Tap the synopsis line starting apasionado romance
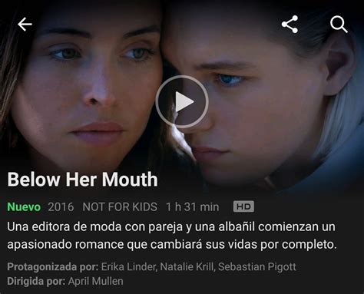This screenshot has width=364, height=294. coord(172,244)
